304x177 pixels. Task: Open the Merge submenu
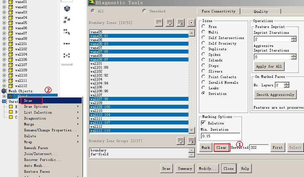point(51,124)
